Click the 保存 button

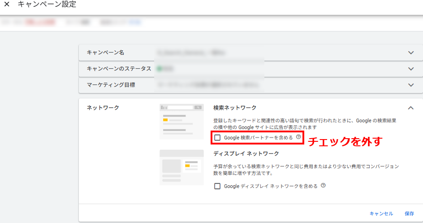pos(409,214)
